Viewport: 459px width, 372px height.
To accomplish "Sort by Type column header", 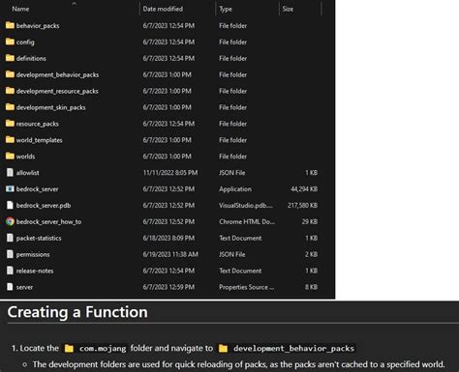I will click(226, 9).
